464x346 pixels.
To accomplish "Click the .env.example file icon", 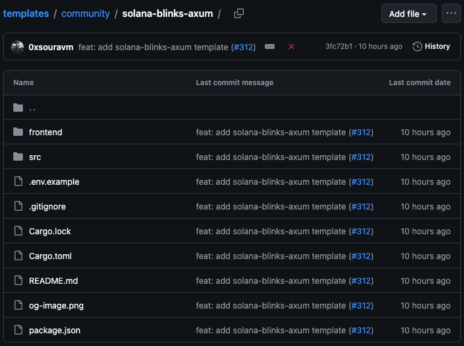I will (x=18, y=181).
